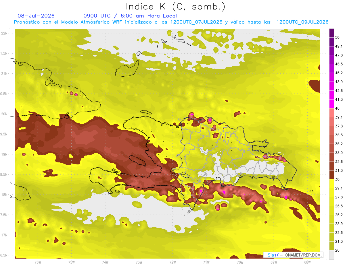Click the colorbar value '47.8'

pyautogui.click(x=339, y=55)
